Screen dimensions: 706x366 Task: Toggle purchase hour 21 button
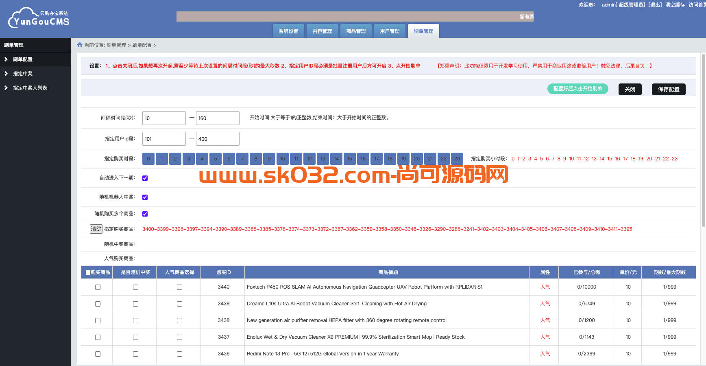pos(430,159)
